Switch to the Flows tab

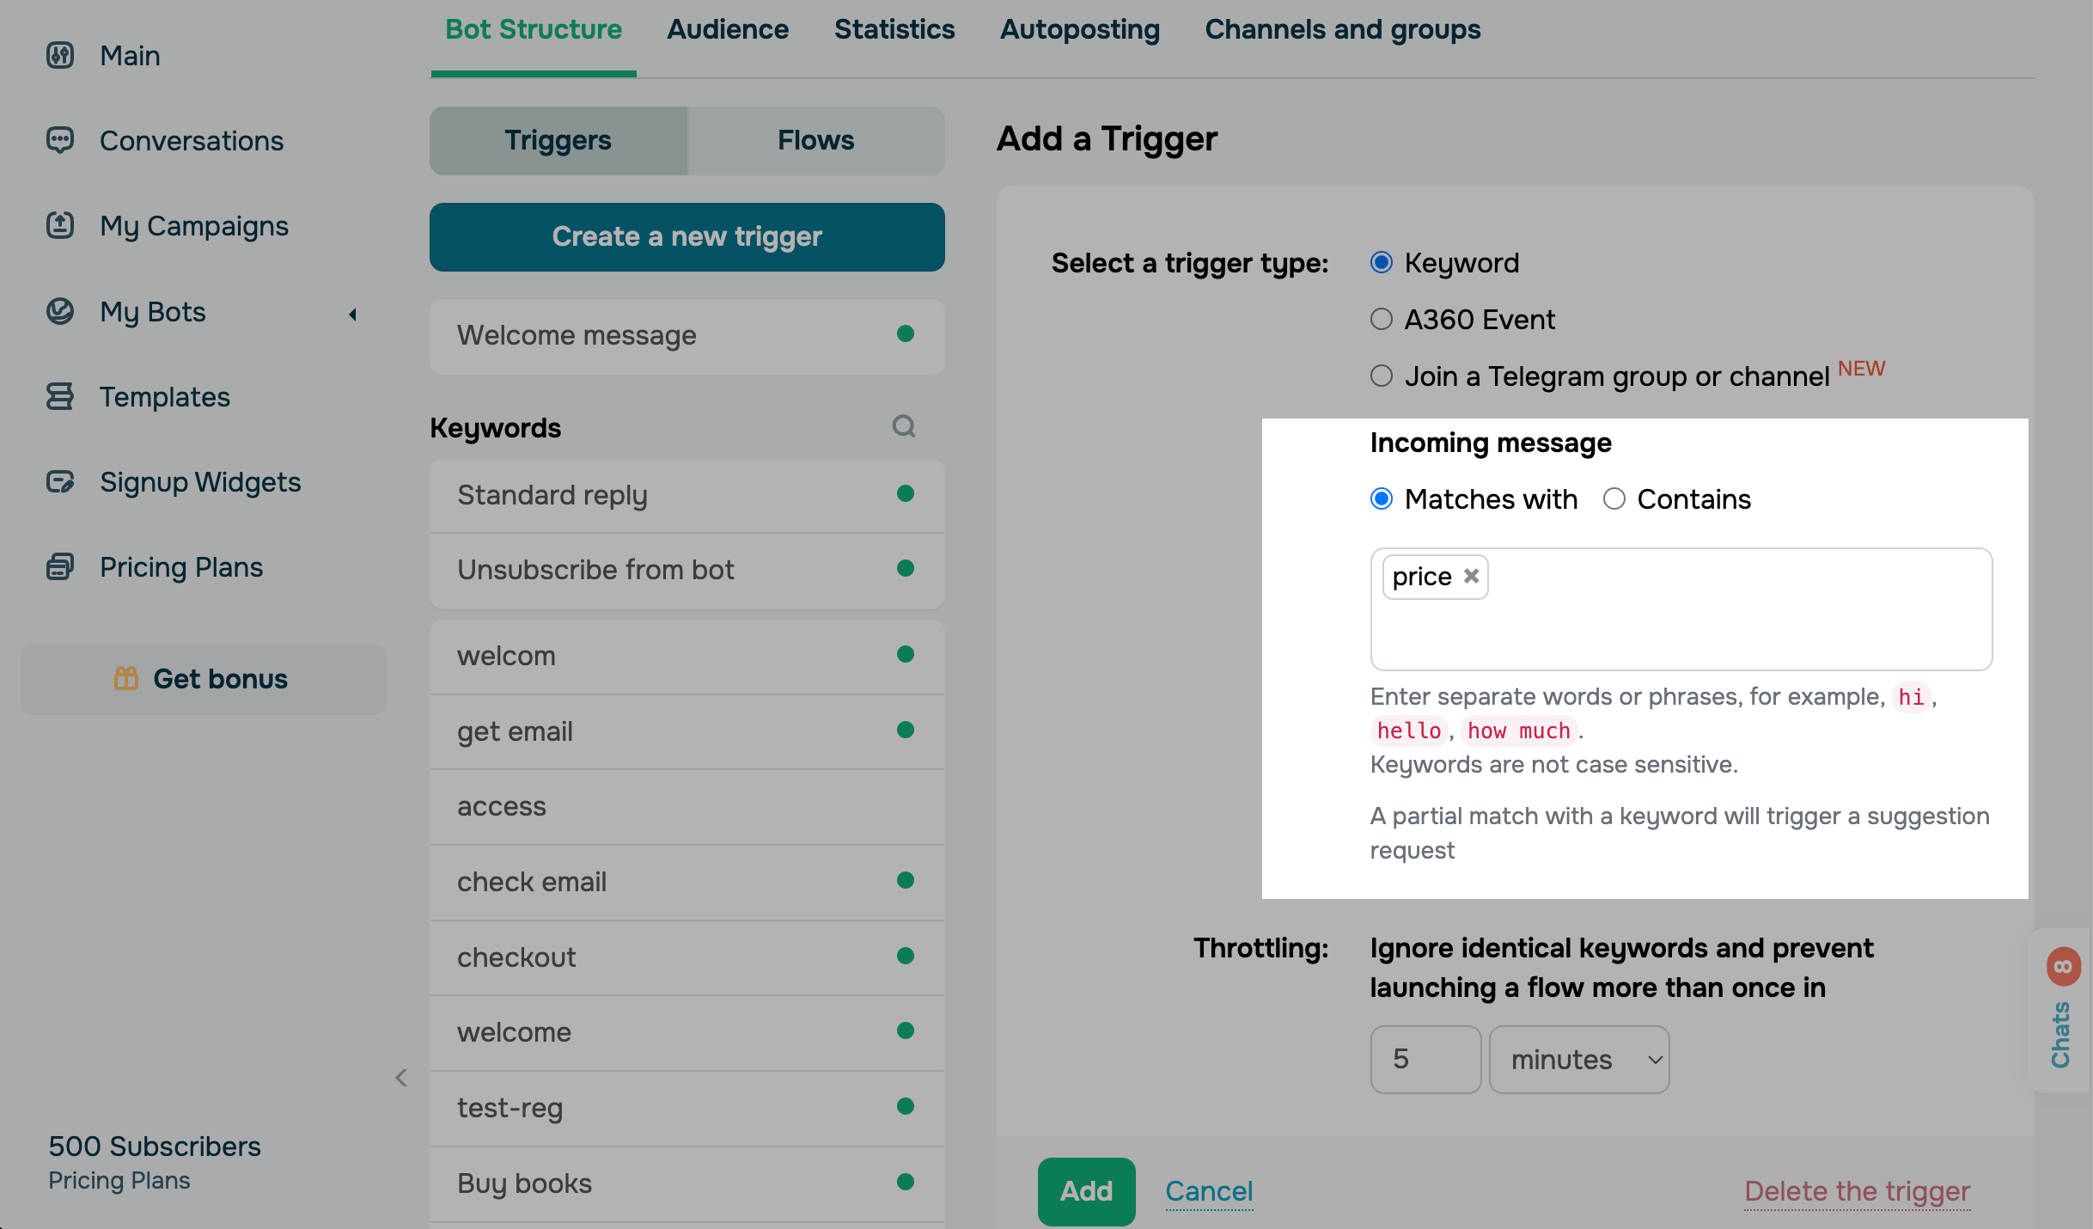click(815, 141)
